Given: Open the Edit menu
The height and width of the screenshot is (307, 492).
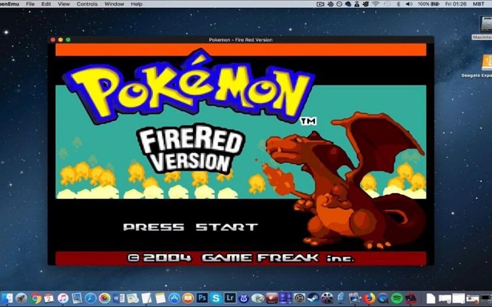Looking at the screenshot, I should (x=46, y=4).
